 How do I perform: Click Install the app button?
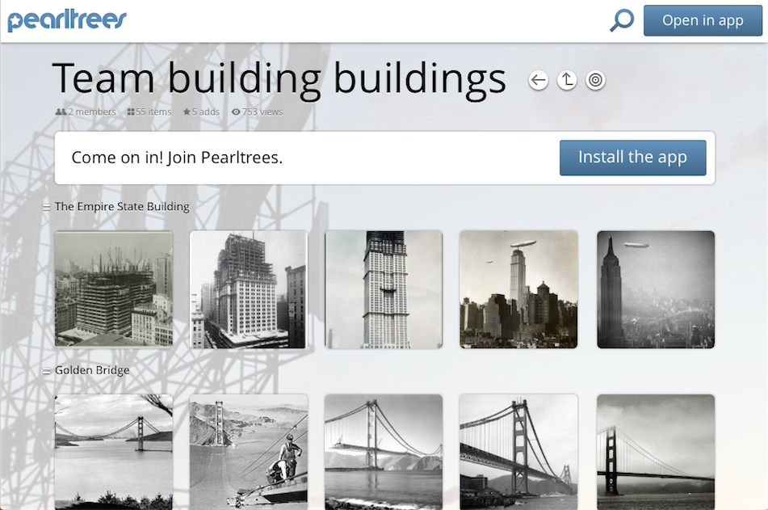point(633,158)
